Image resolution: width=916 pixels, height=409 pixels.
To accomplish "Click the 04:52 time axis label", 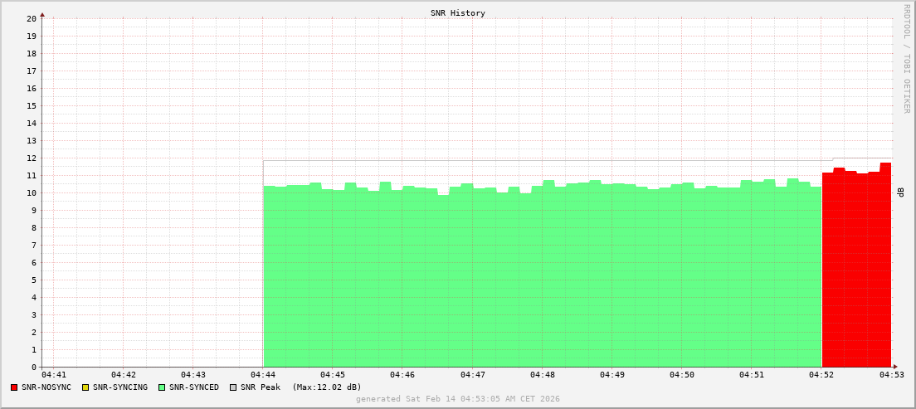I will (821, 376).
